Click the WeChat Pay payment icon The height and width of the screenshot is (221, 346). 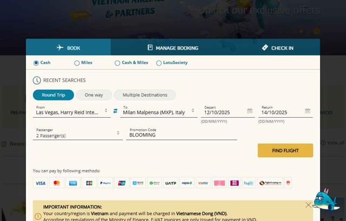154,183
